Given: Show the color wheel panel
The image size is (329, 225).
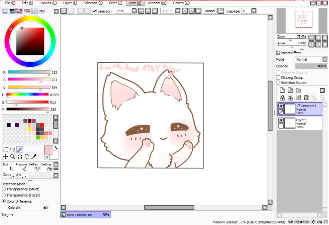Looking at the screenshot, I should [5, 11].
